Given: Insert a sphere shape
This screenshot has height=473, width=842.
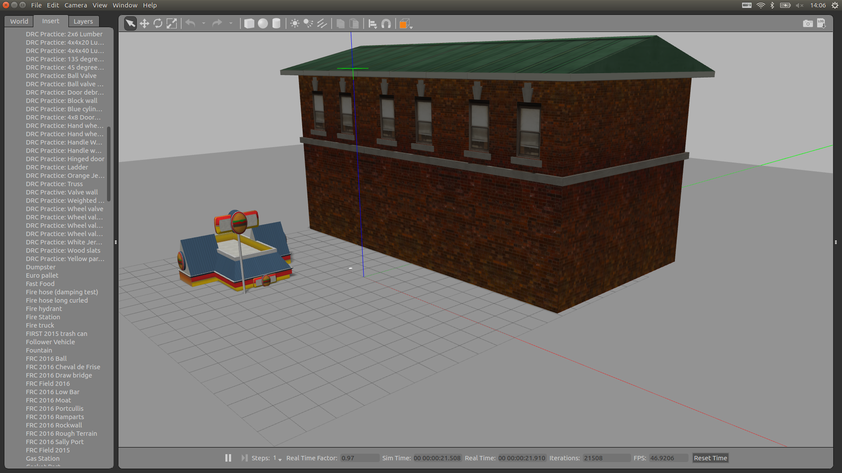Looking at the screenshot, I should click(x=263, y=24).
